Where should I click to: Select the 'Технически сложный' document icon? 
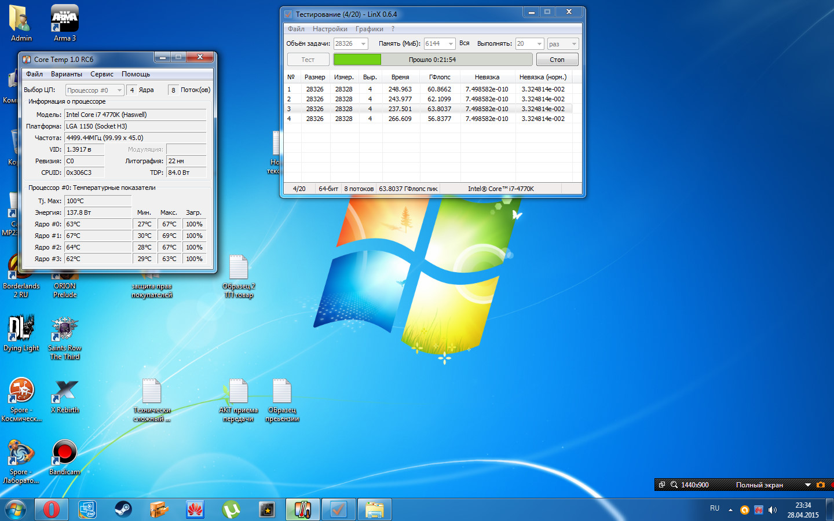pyautogui.click(x=152, y=400)
